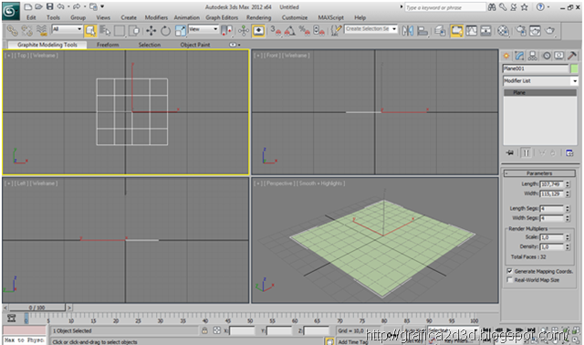584x345 pixels.
Task: Toggle Window/Crossing selection mode
Action: [x=134, y=30]
